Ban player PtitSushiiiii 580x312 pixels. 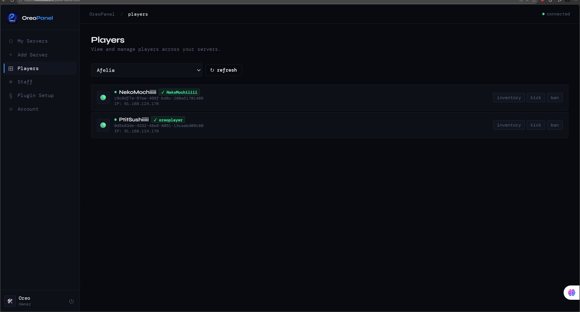click(x=555, y=125)
